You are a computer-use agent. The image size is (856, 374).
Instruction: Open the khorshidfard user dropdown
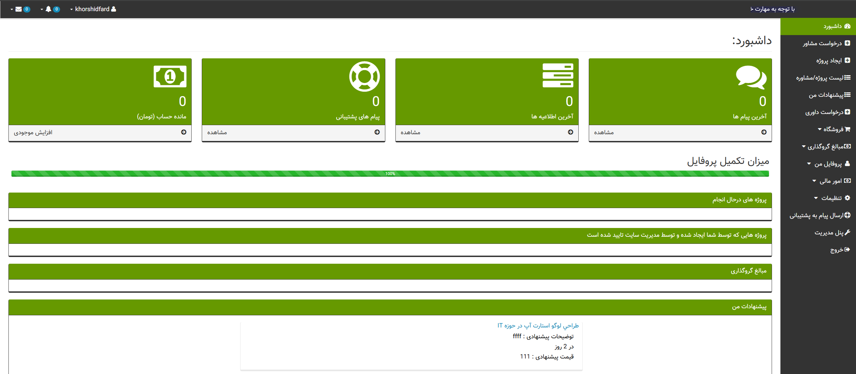click(x=93, y=9)
